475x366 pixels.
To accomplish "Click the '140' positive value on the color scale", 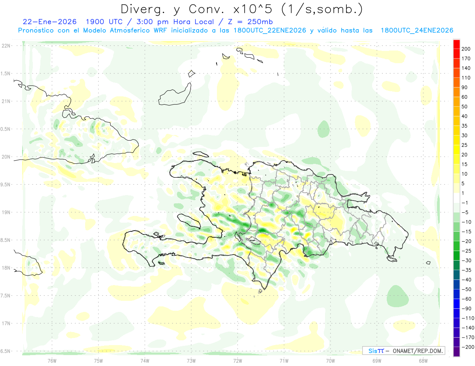I will coord(466,68).
